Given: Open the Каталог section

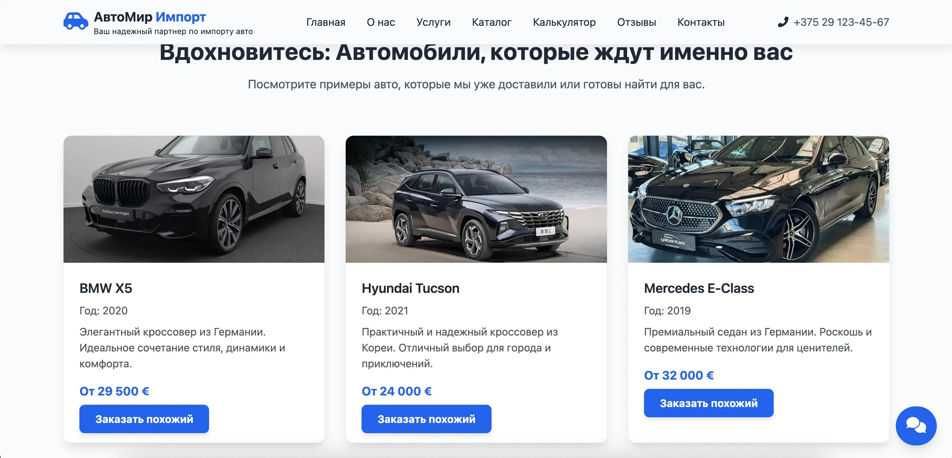Looking at the screenshot, I should [x=492, y=22].
